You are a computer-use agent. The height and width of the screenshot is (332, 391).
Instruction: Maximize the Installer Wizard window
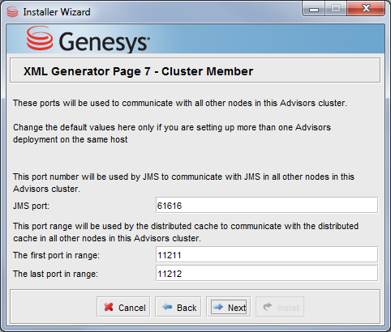pyautogui.click(x=336, y=9)
